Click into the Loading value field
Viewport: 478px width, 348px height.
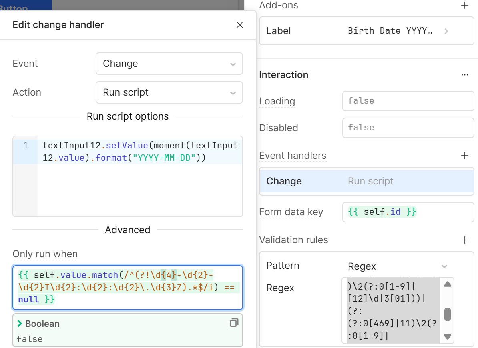(408, 101)
